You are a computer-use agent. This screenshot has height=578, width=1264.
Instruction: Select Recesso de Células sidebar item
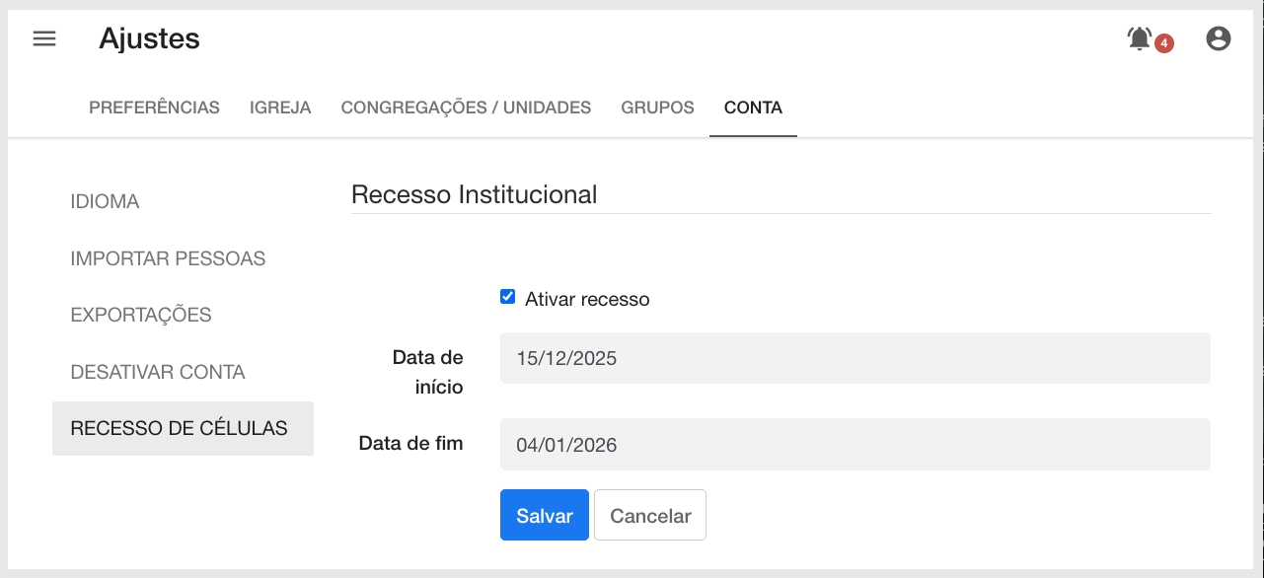183,428
